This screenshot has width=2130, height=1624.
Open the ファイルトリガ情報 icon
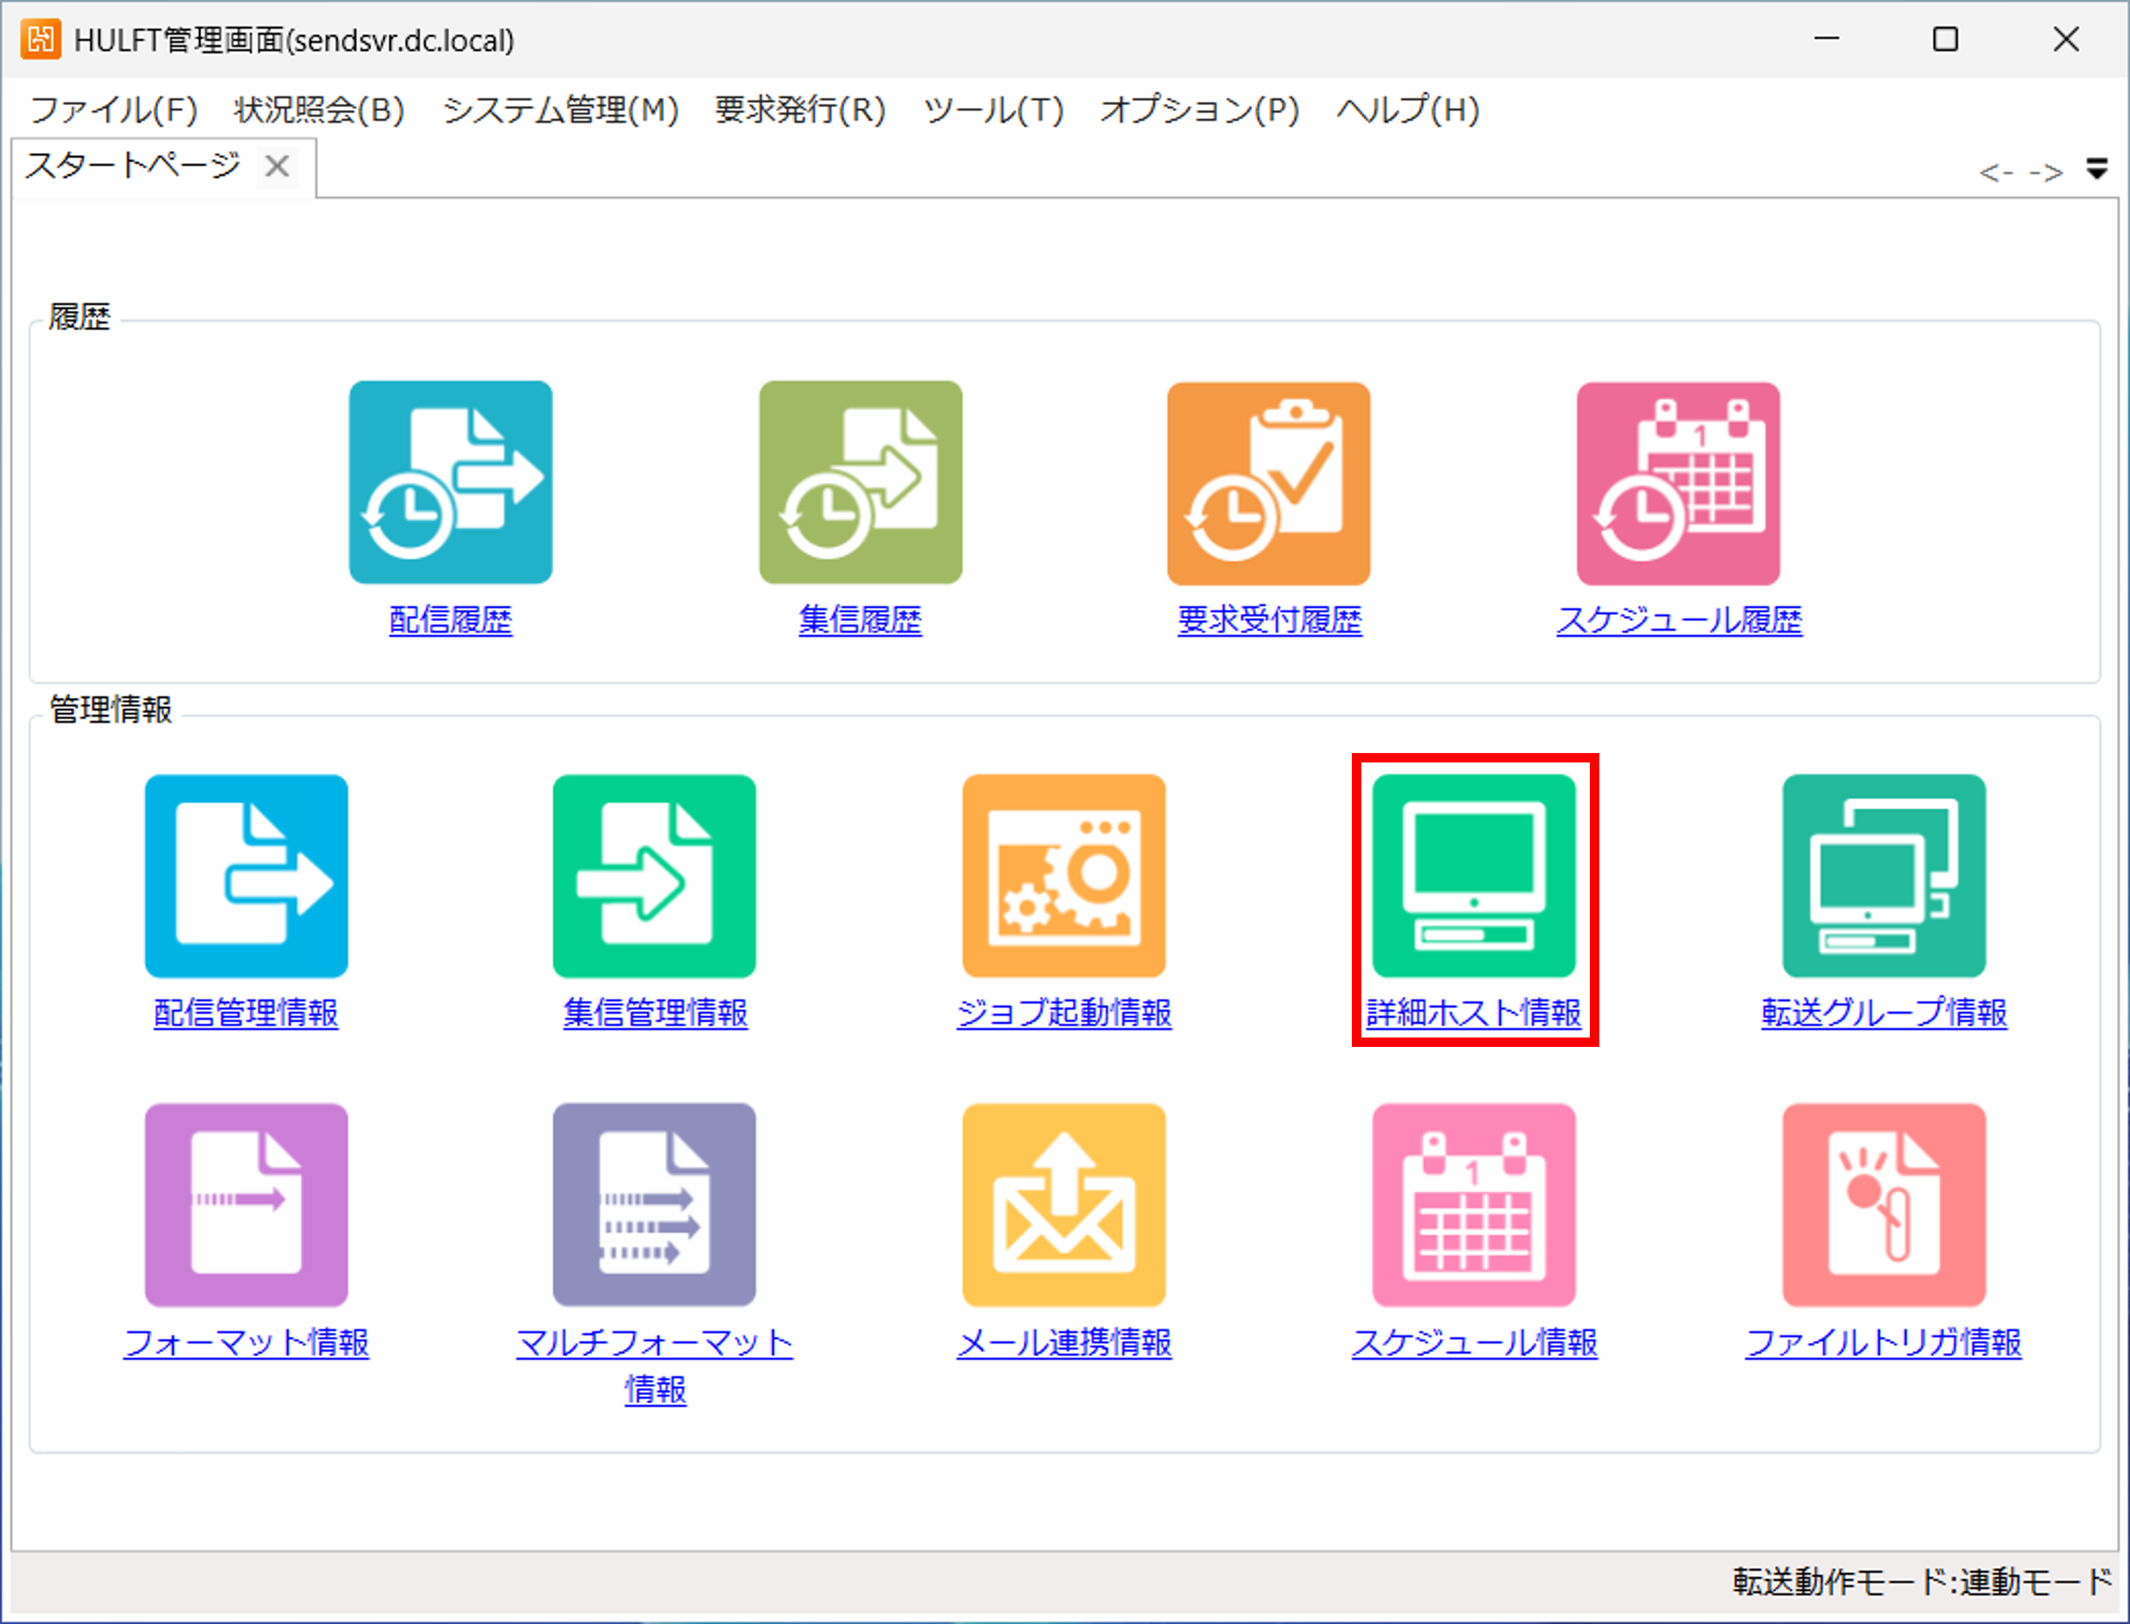click(1883, 1205)
